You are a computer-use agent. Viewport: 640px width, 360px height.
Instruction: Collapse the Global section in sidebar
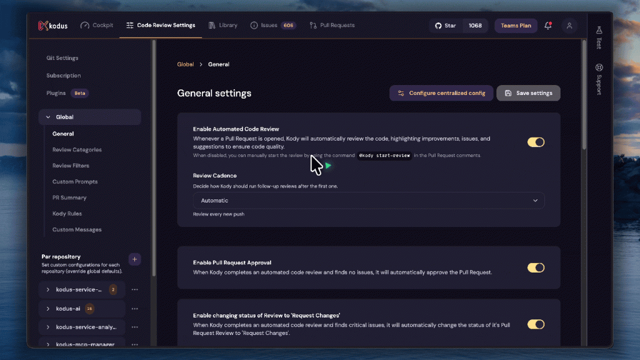[x=48, y=117]
